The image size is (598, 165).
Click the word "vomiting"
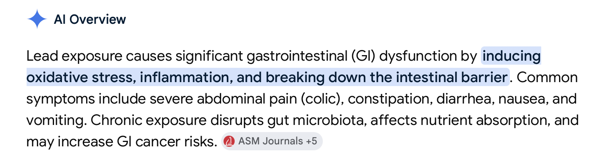(54, 119)
